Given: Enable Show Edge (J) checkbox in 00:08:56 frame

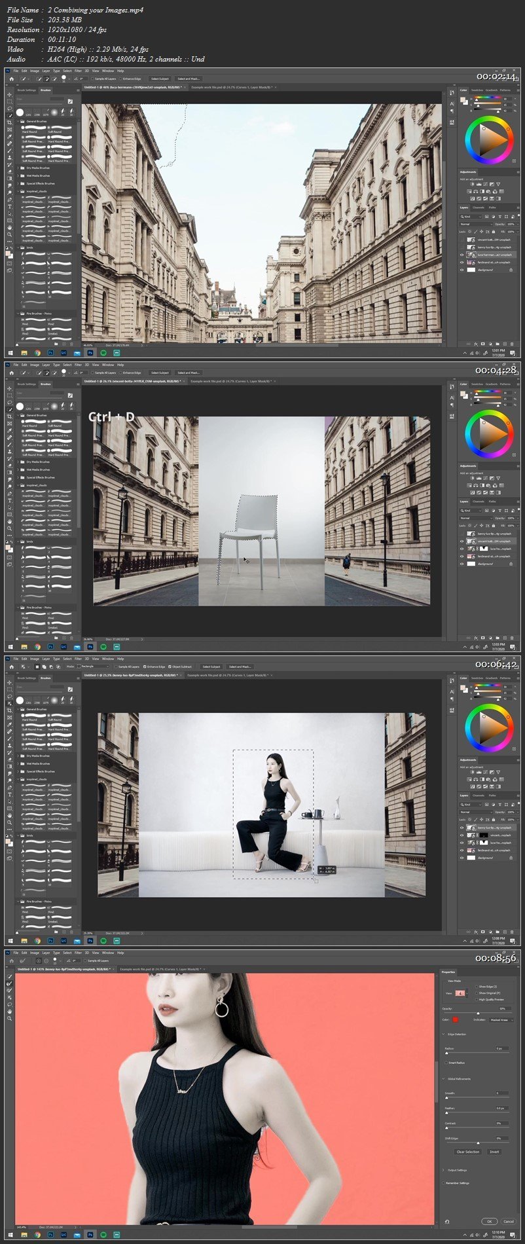Looking at the screenshot, I should tap(477, 987).
